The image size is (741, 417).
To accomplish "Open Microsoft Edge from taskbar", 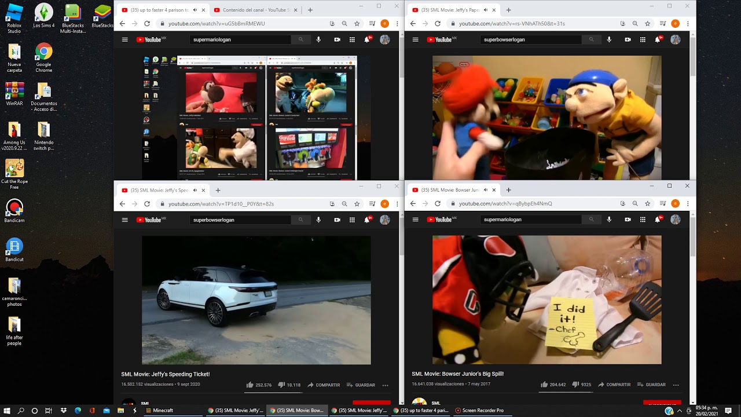I will click(78, 411).
